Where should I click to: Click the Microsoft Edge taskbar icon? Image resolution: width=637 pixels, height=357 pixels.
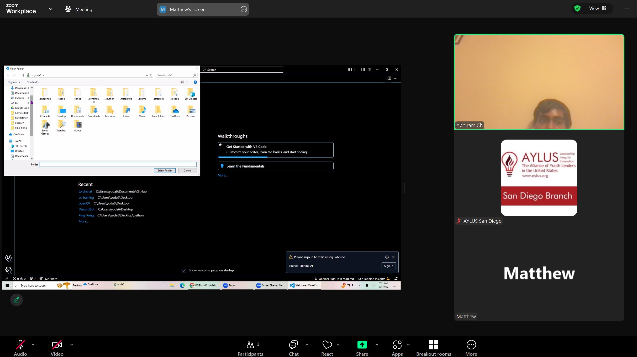(182, 285)
